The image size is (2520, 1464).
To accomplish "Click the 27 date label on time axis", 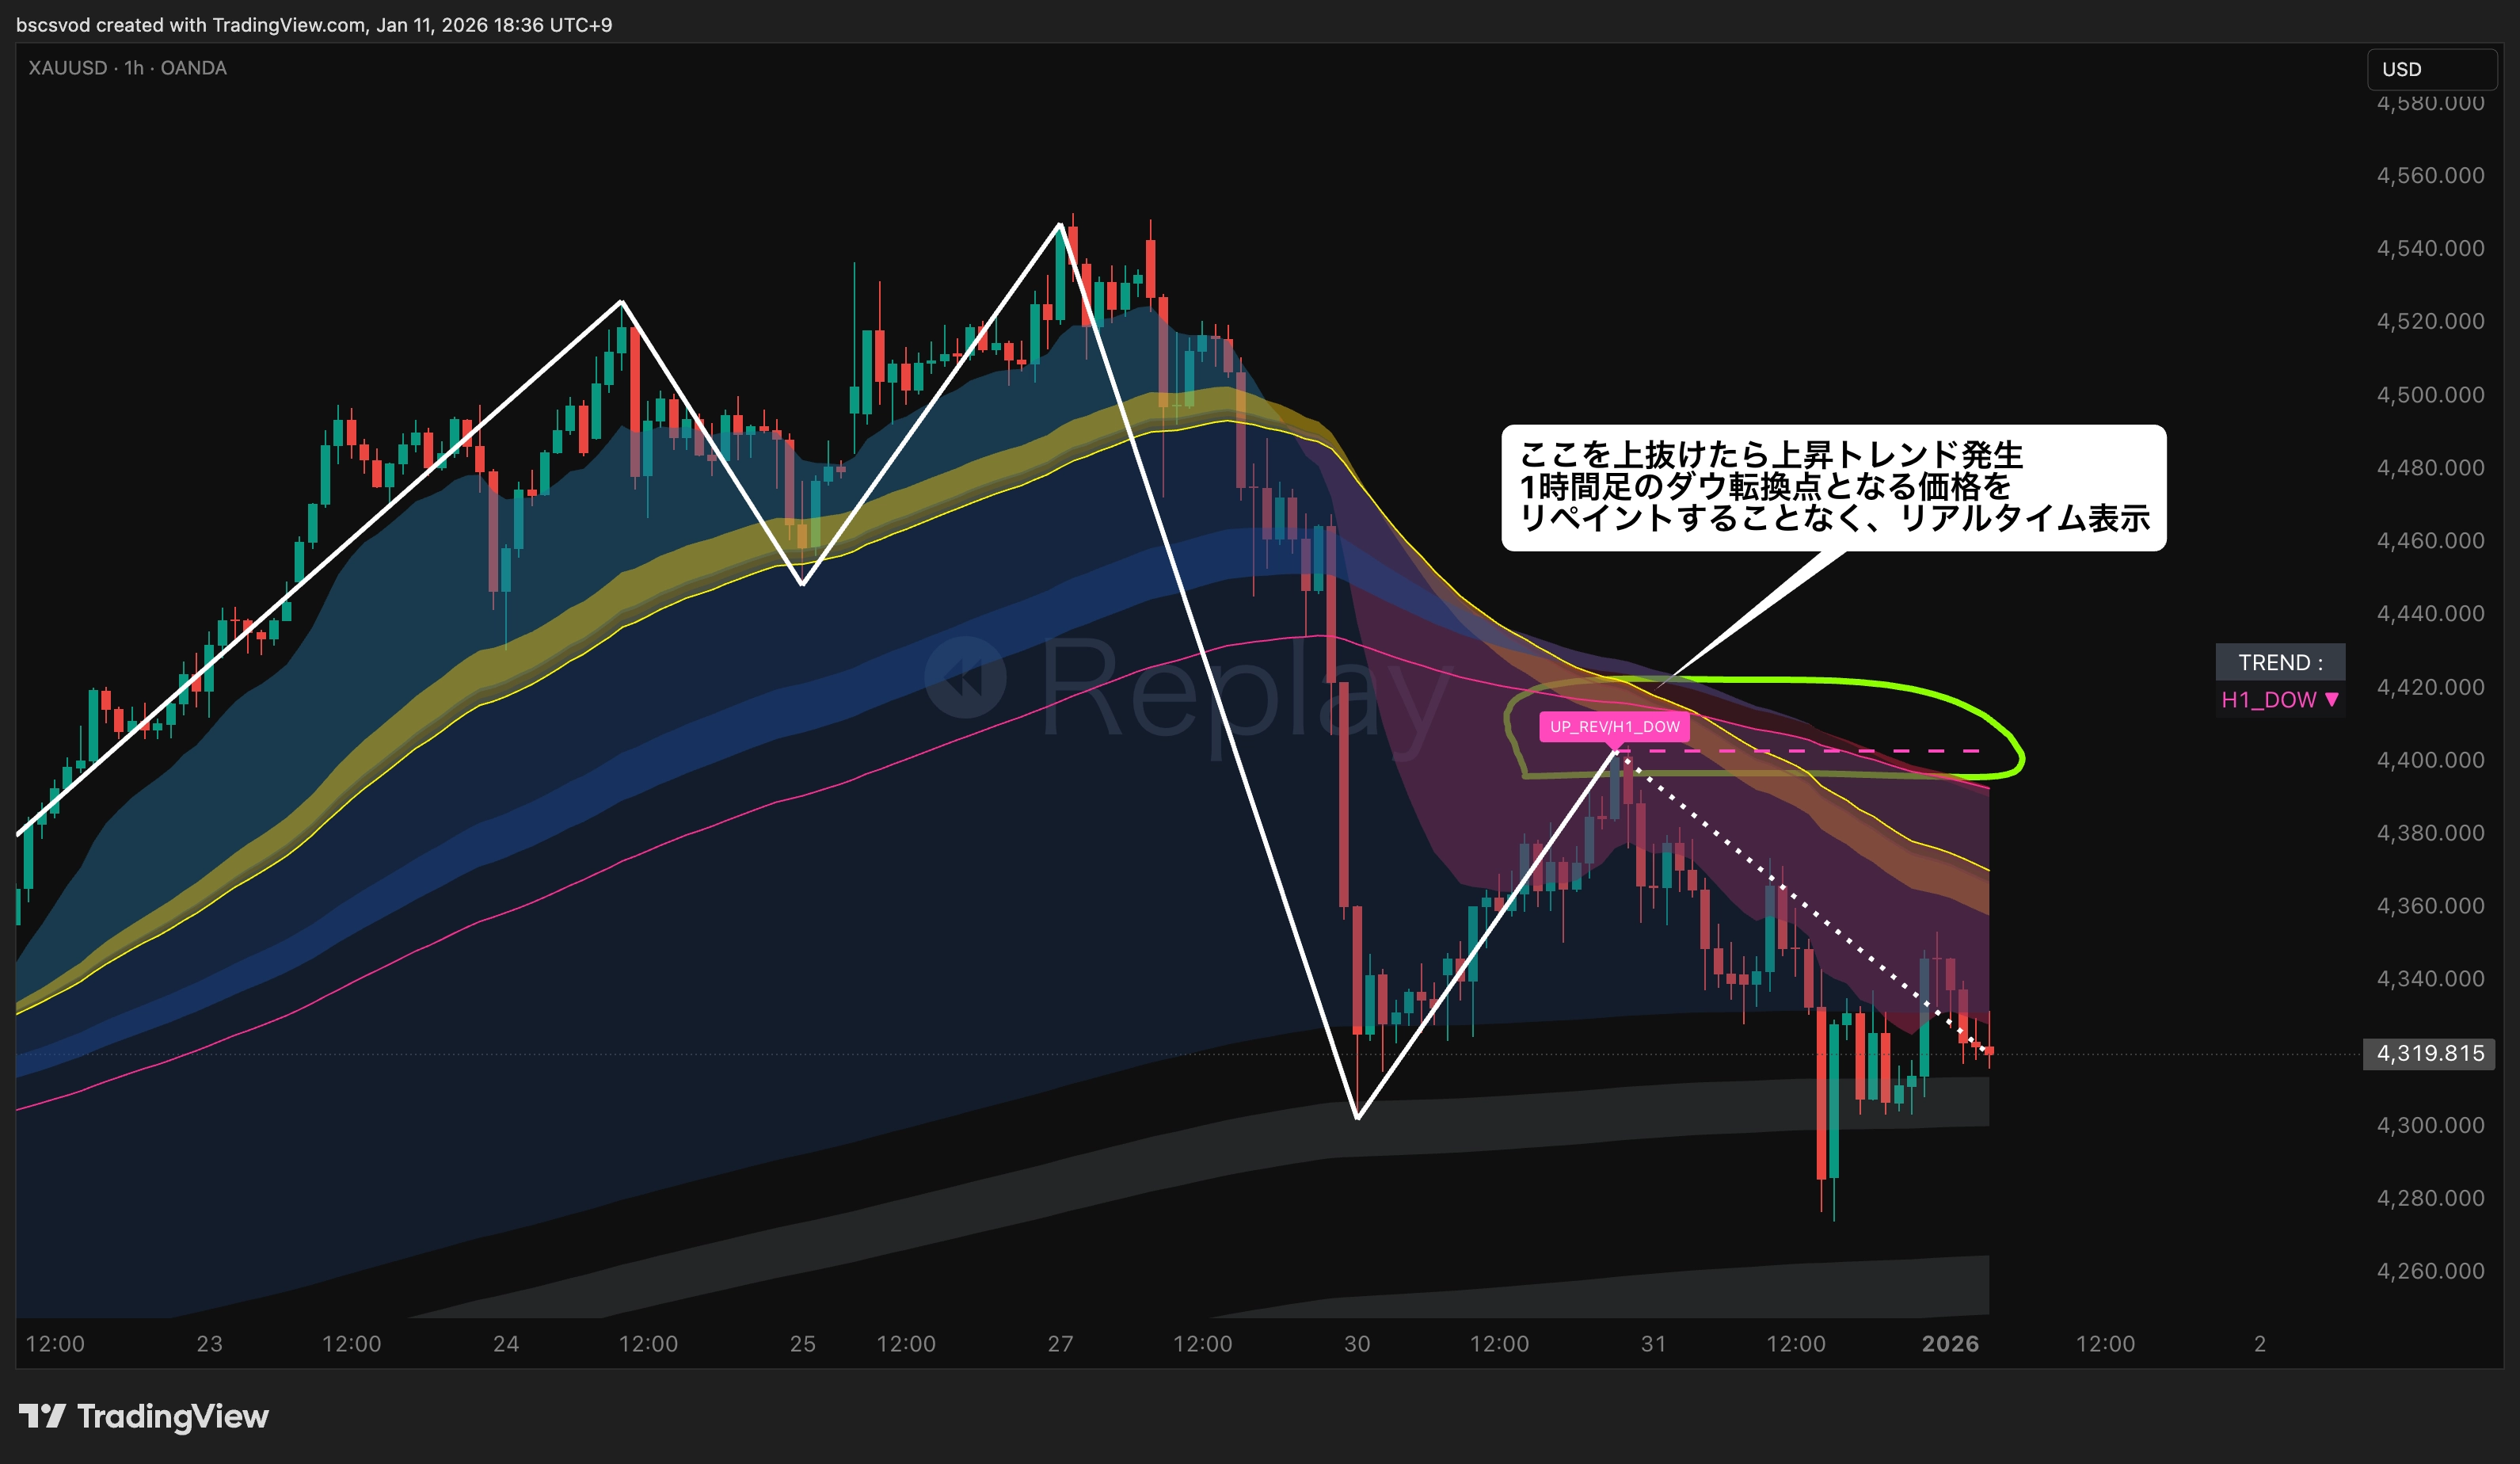I will coord(1060,1343).
